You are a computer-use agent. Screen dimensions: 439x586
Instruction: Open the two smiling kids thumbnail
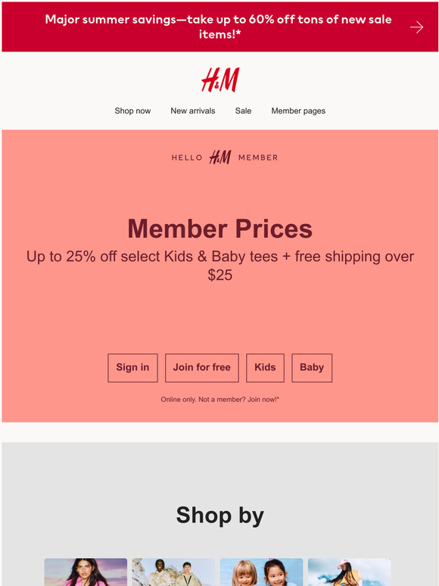[x=262, y=572]
